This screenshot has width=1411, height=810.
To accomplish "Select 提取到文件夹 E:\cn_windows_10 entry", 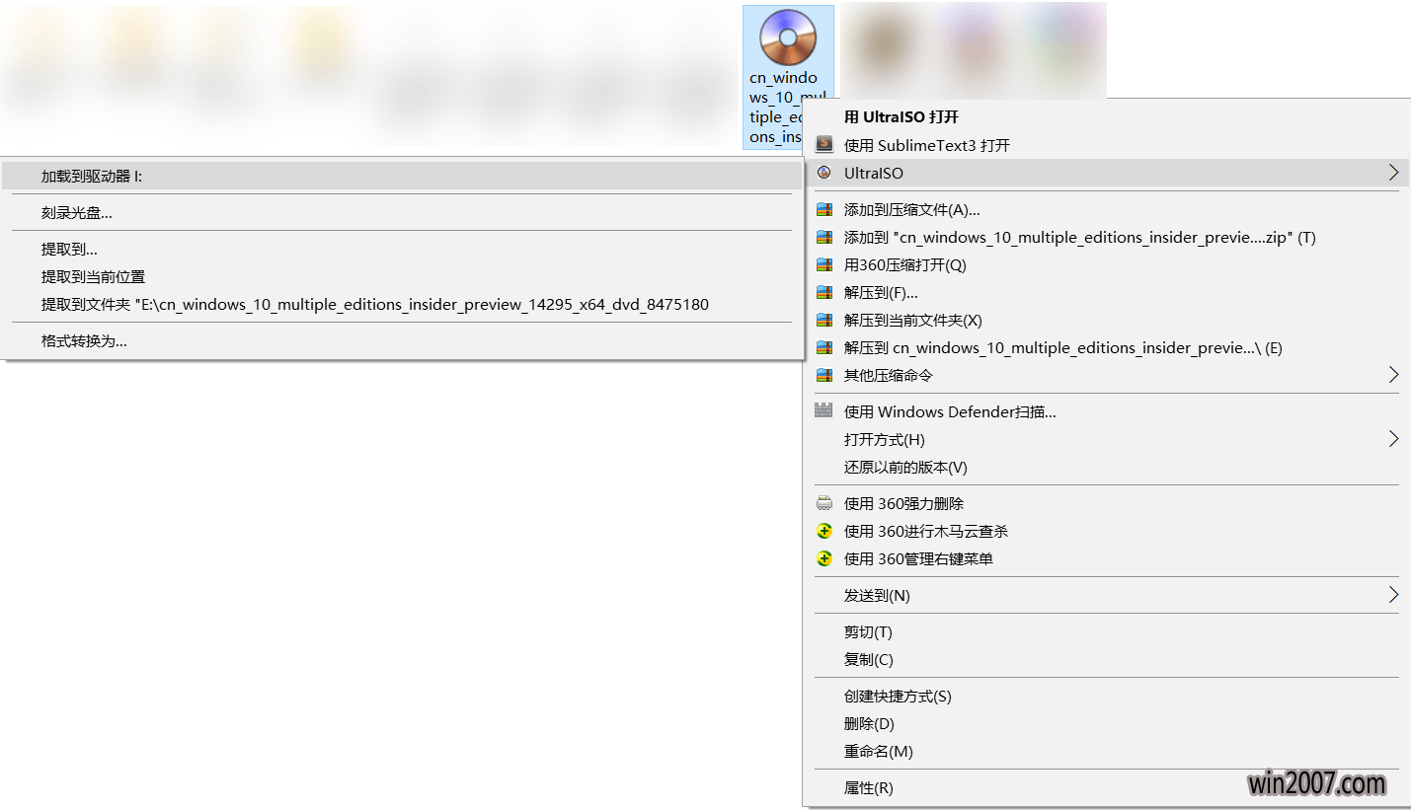I will (401, 304).
